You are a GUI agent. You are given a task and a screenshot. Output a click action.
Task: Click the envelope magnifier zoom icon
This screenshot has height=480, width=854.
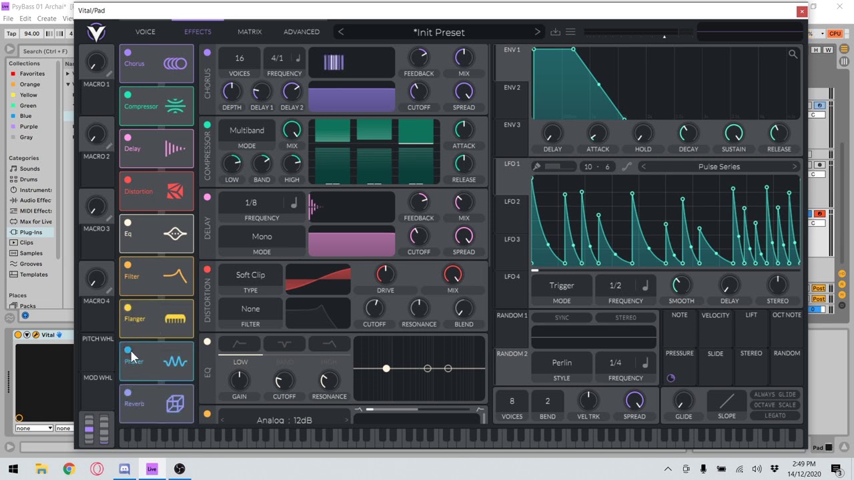click(x=793, y=55)
